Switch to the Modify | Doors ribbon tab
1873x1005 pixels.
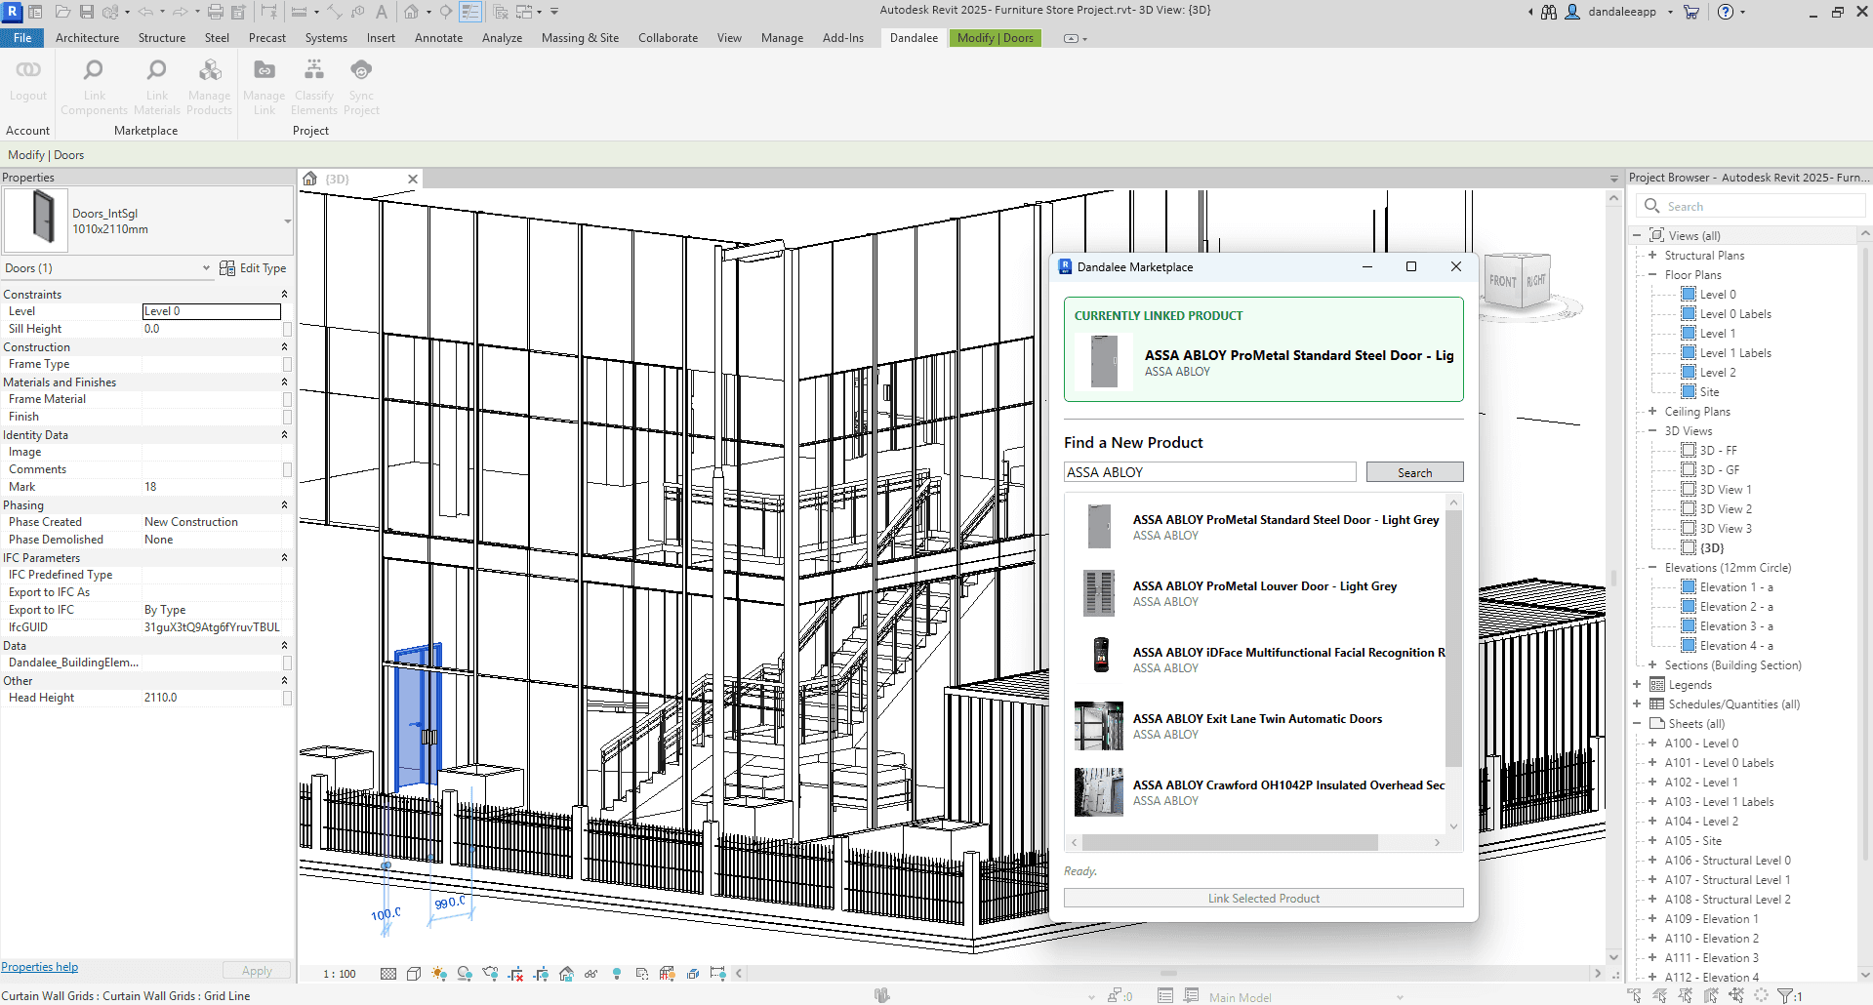pyautogui.click(x=995, y=38)
